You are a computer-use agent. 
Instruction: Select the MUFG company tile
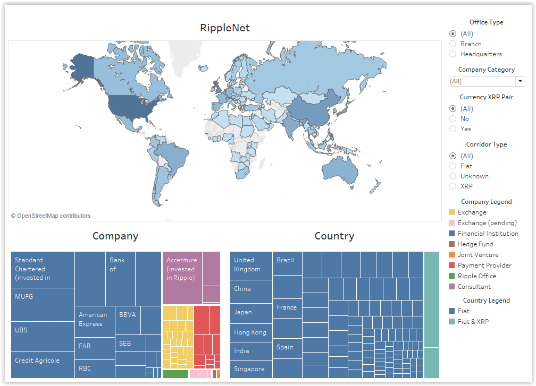43,305
